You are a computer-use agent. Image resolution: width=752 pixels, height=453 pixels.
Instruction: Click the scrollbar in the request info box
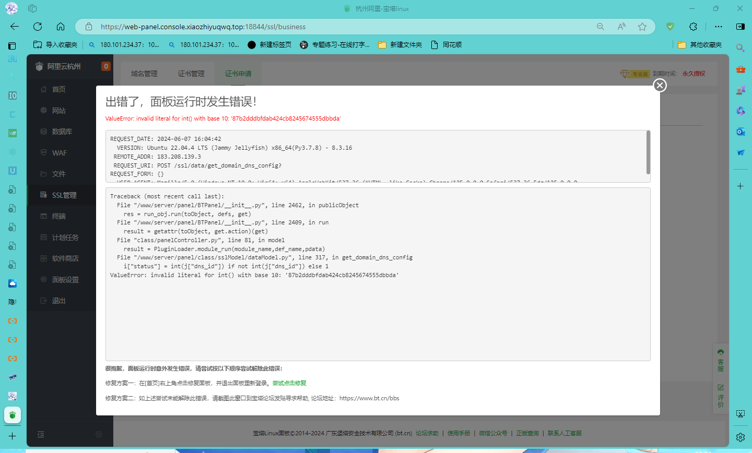click(648, 152)
